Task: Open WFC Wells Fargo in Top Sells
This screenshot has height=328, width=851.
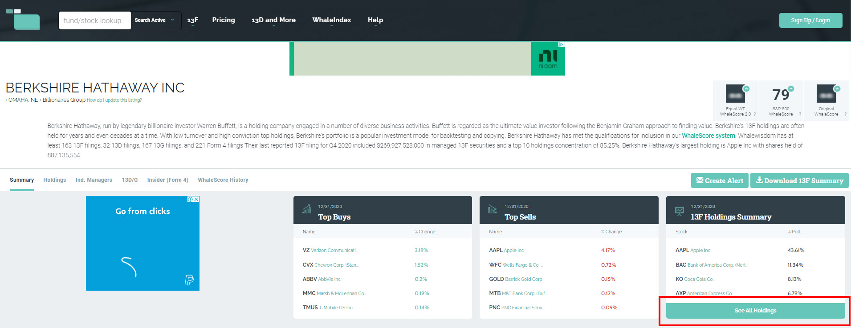Action: [516, 265]
